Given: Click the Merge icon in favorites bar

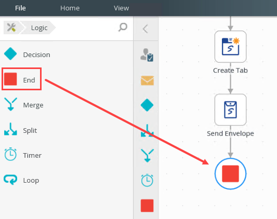Looking at the screenshot, I should pyautogui.click(x=147, y=156).
